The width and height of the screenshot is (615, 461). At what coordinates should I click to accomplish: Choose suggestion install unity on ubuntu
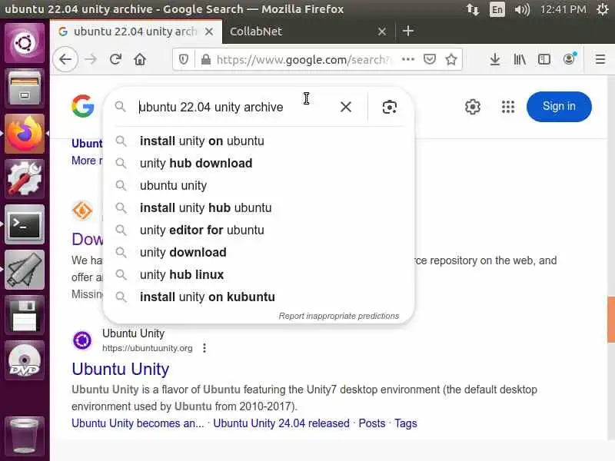(258, 141)
